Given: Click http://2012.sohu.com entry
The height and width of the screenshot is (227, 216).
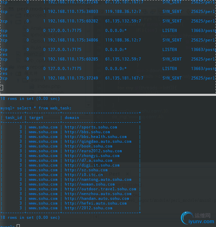Looking at the screenshot, I should pos(89,208).
